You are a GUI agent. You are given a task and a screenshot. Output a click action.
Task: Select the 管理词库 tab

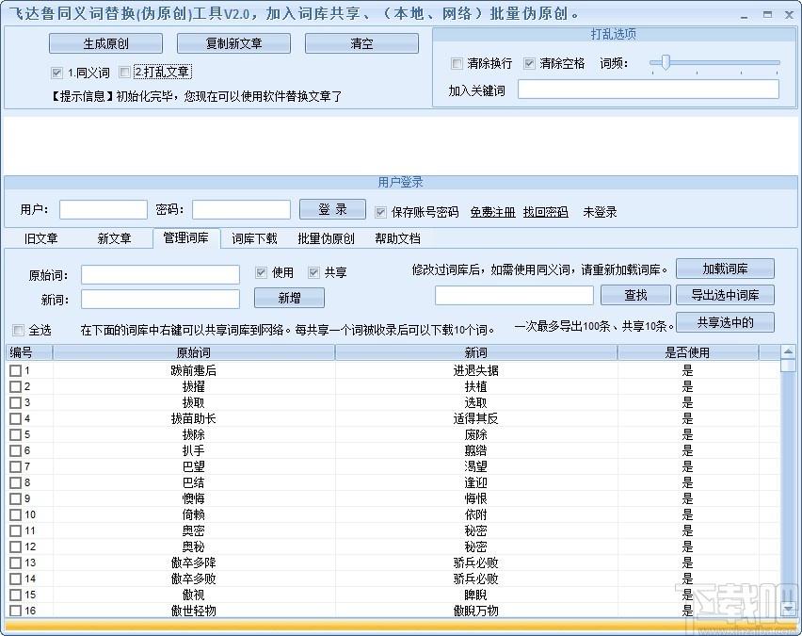186,238
